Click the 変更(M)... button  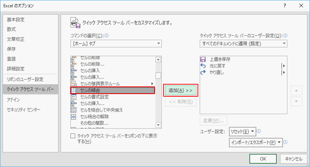214,120
